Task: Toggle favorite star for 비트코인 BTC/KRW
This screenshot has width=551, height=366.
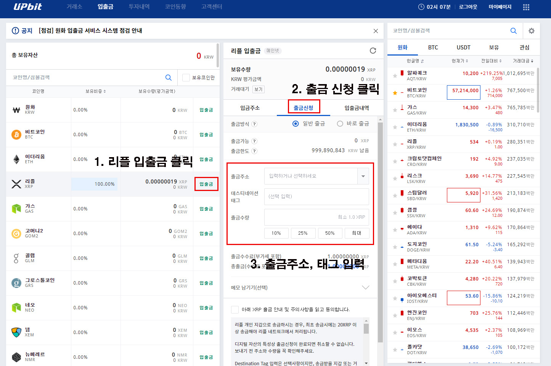Action: pyautogui.click(x=395, y=93)
